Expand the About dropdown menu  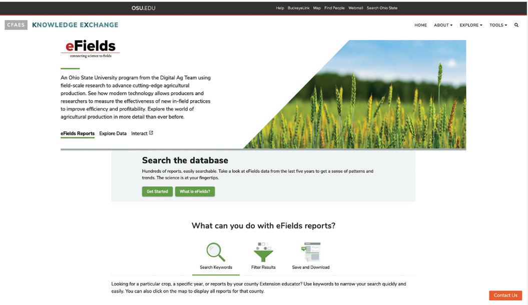[443, 25]
